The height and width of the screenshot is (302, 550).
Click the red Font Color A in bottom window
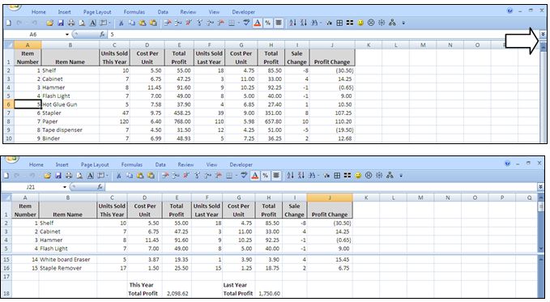[255, 176]
